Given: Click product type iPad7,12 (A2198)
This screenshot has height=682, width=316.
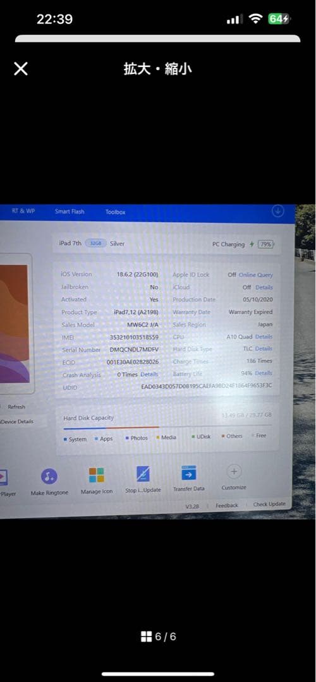Looking at the screenshot, I should (136, 313).
